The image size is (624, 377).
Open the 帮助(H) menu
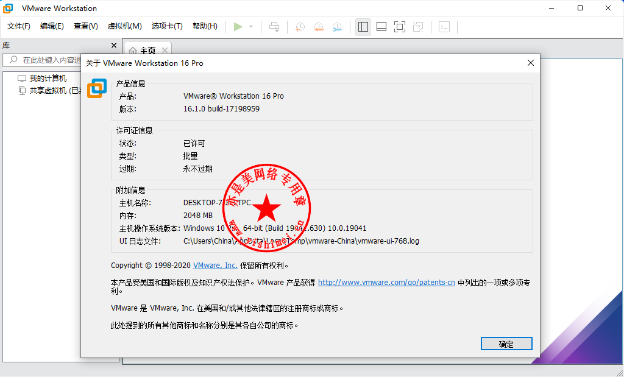(205, 26)
